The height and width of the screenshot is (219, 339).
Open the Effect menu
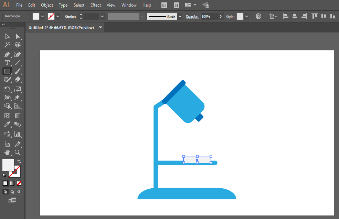click(x=96, y=5)
